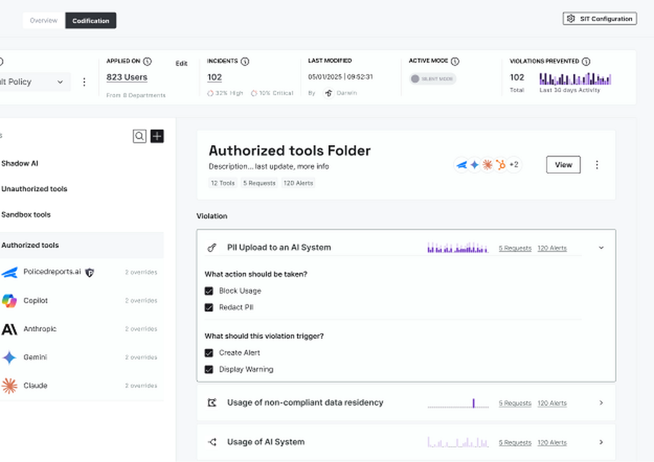654x462 pixels.
Task: Click the Anthropic logo icon
Action: point(9,329)
